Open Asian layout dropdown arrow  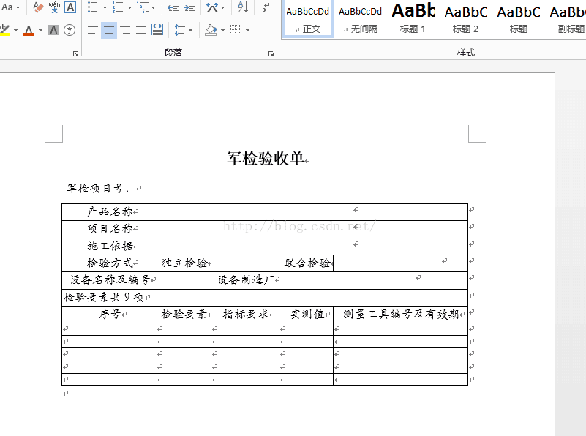click(222, 7)
